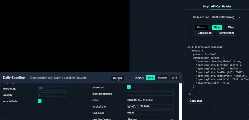The height and width of the screenshot is (120, 249).
Task: Copy text of the generated call
Action: click(x=196, y=101)
